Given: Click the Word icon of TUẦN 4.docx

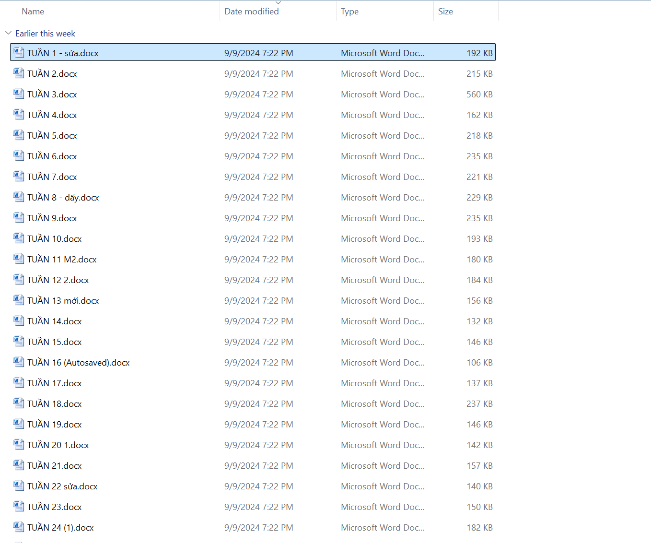Looking at the screenshot, I should pyautogui.click(x=19, y=114).
